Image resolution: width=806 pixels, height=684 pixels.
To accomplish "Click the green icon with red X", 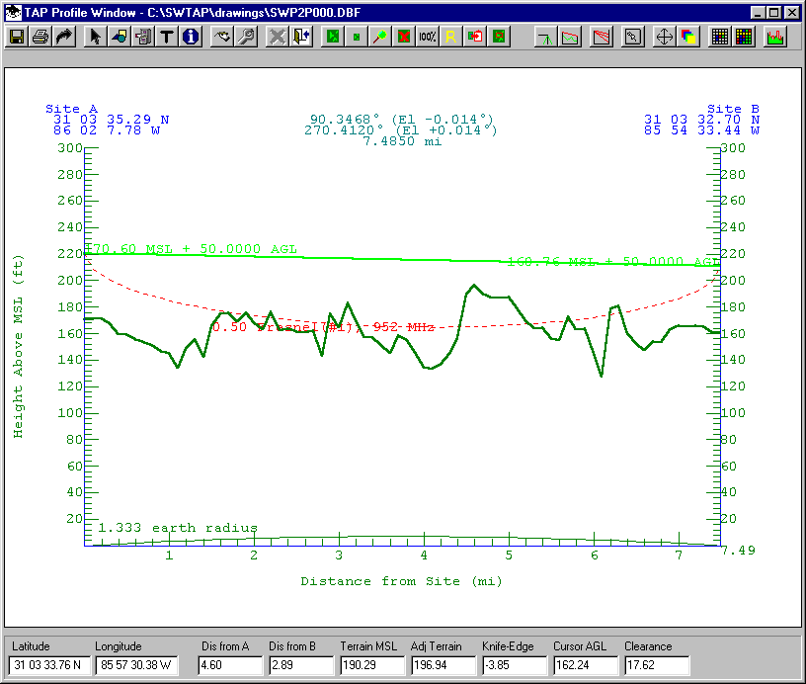I will [404, 37].
